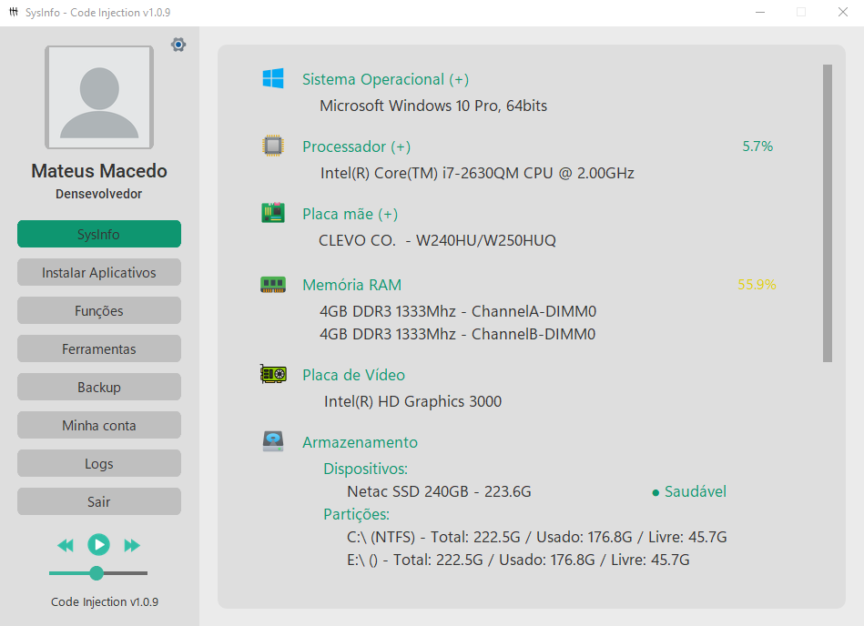Open the Backup section
Image resolution: width=864 pixels, height=626 pixels.
click(x=99, y=387)
